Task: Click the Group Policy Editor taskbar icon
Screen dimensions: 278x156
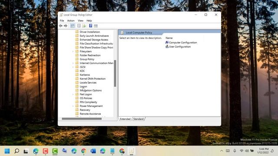Action: 131,151
